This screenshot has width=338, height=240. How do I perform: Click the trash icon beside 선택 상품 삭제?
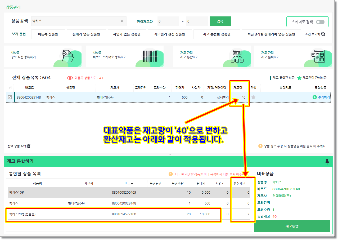[x=29, y=146]
